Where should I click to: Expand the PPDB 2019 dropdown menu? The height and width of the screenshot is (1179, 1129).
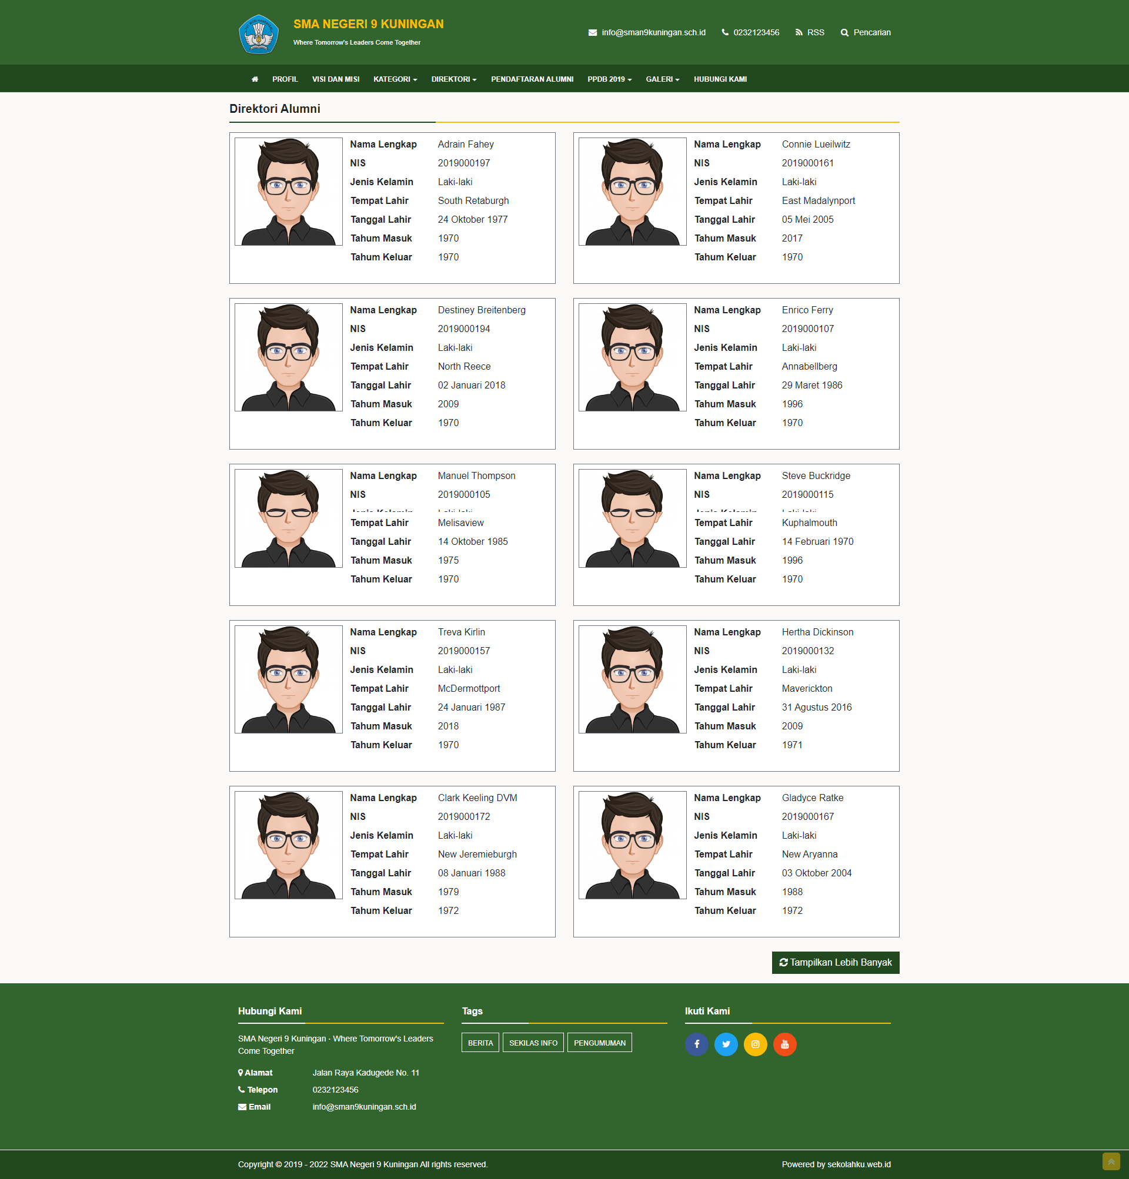(x=610, y=79)
